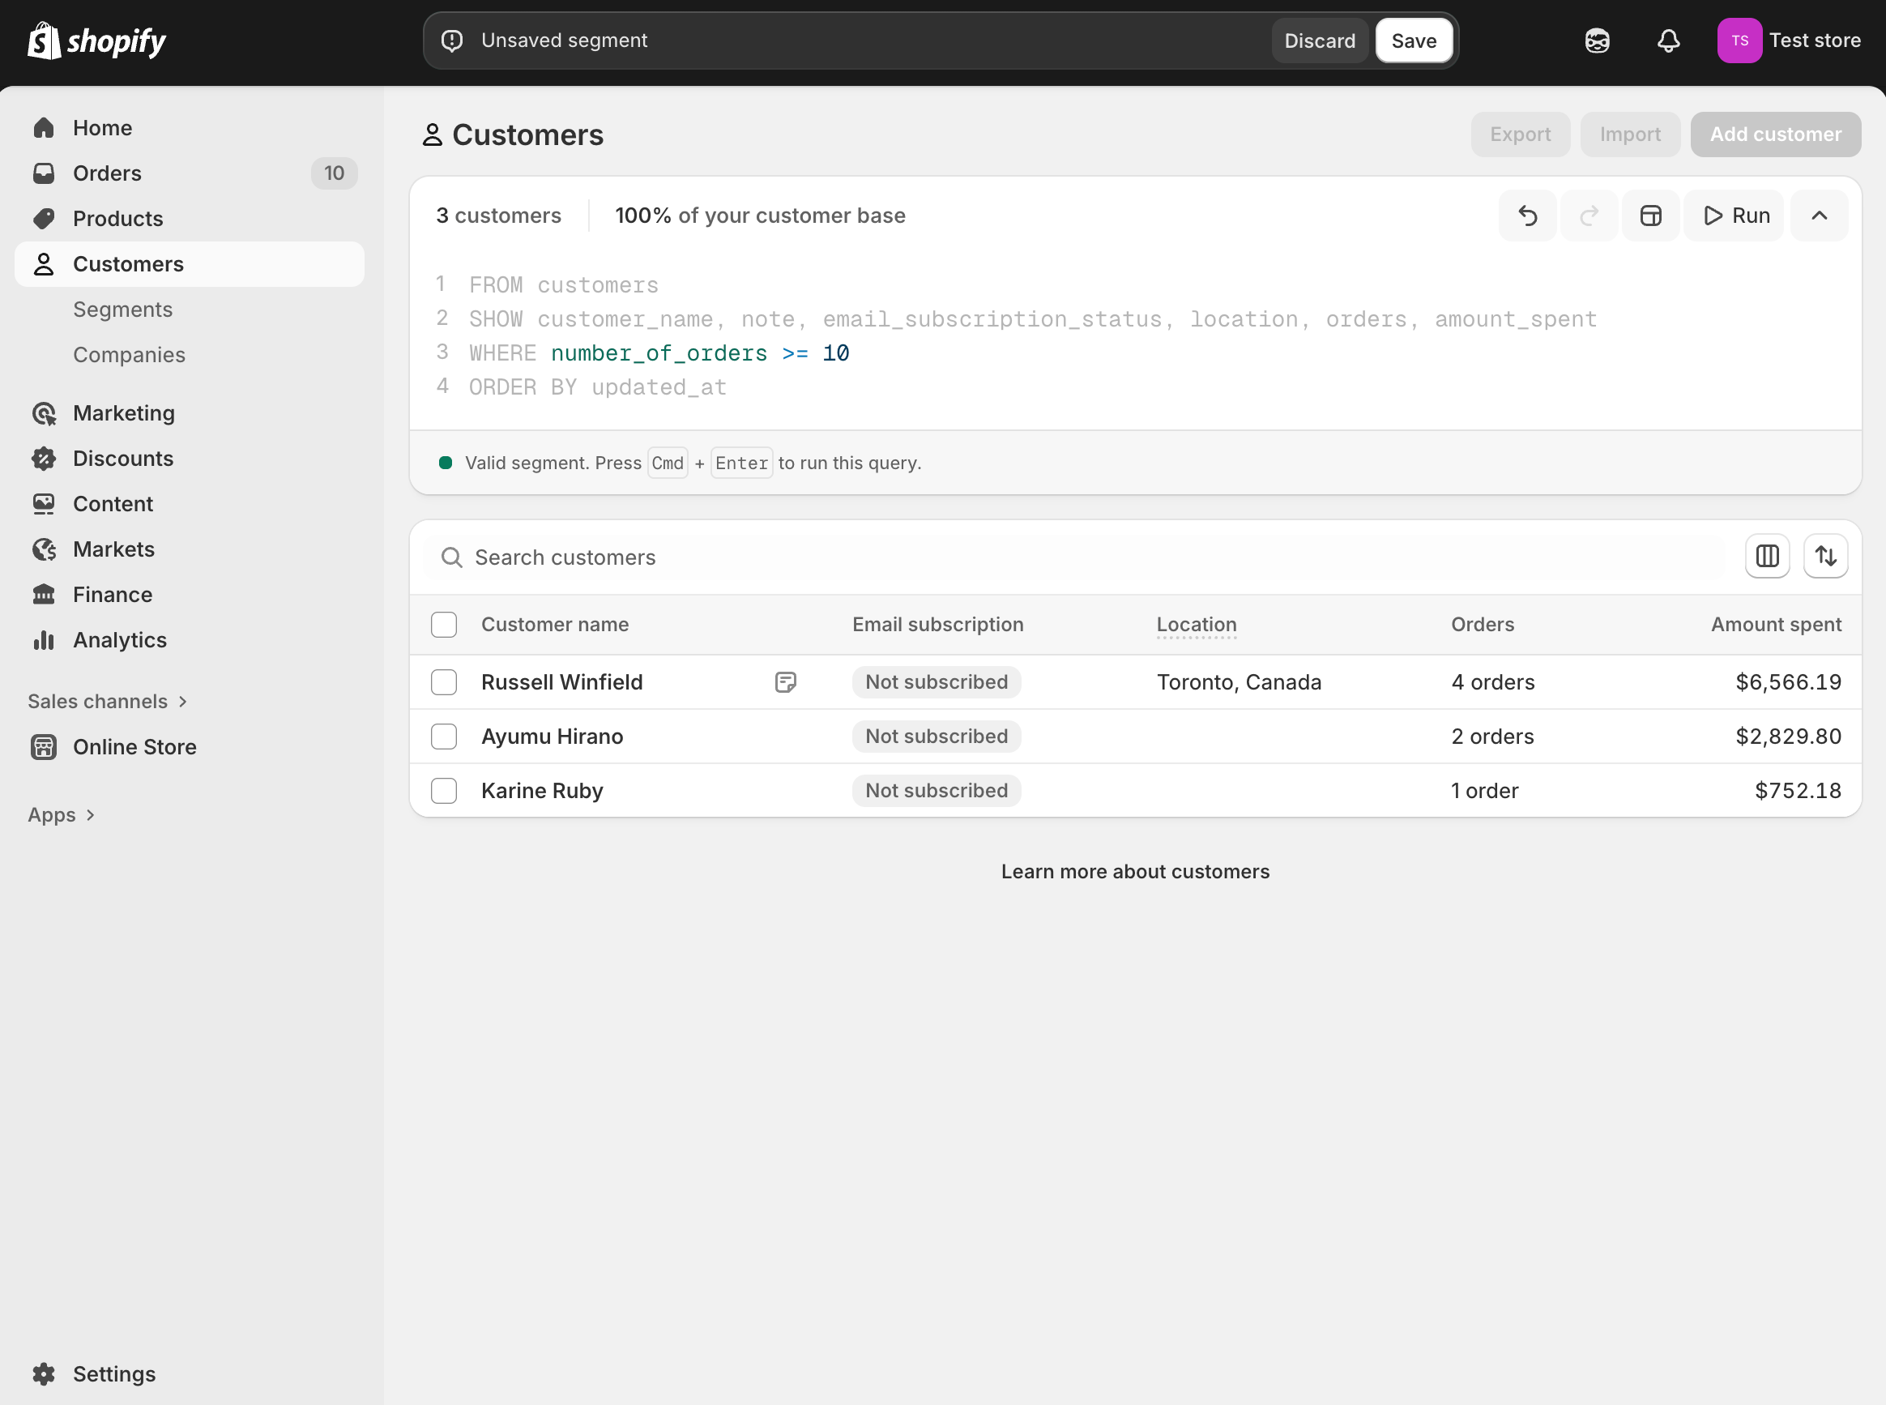
Task: Click the Finance bank icon
Action: (x=45, y=595)
